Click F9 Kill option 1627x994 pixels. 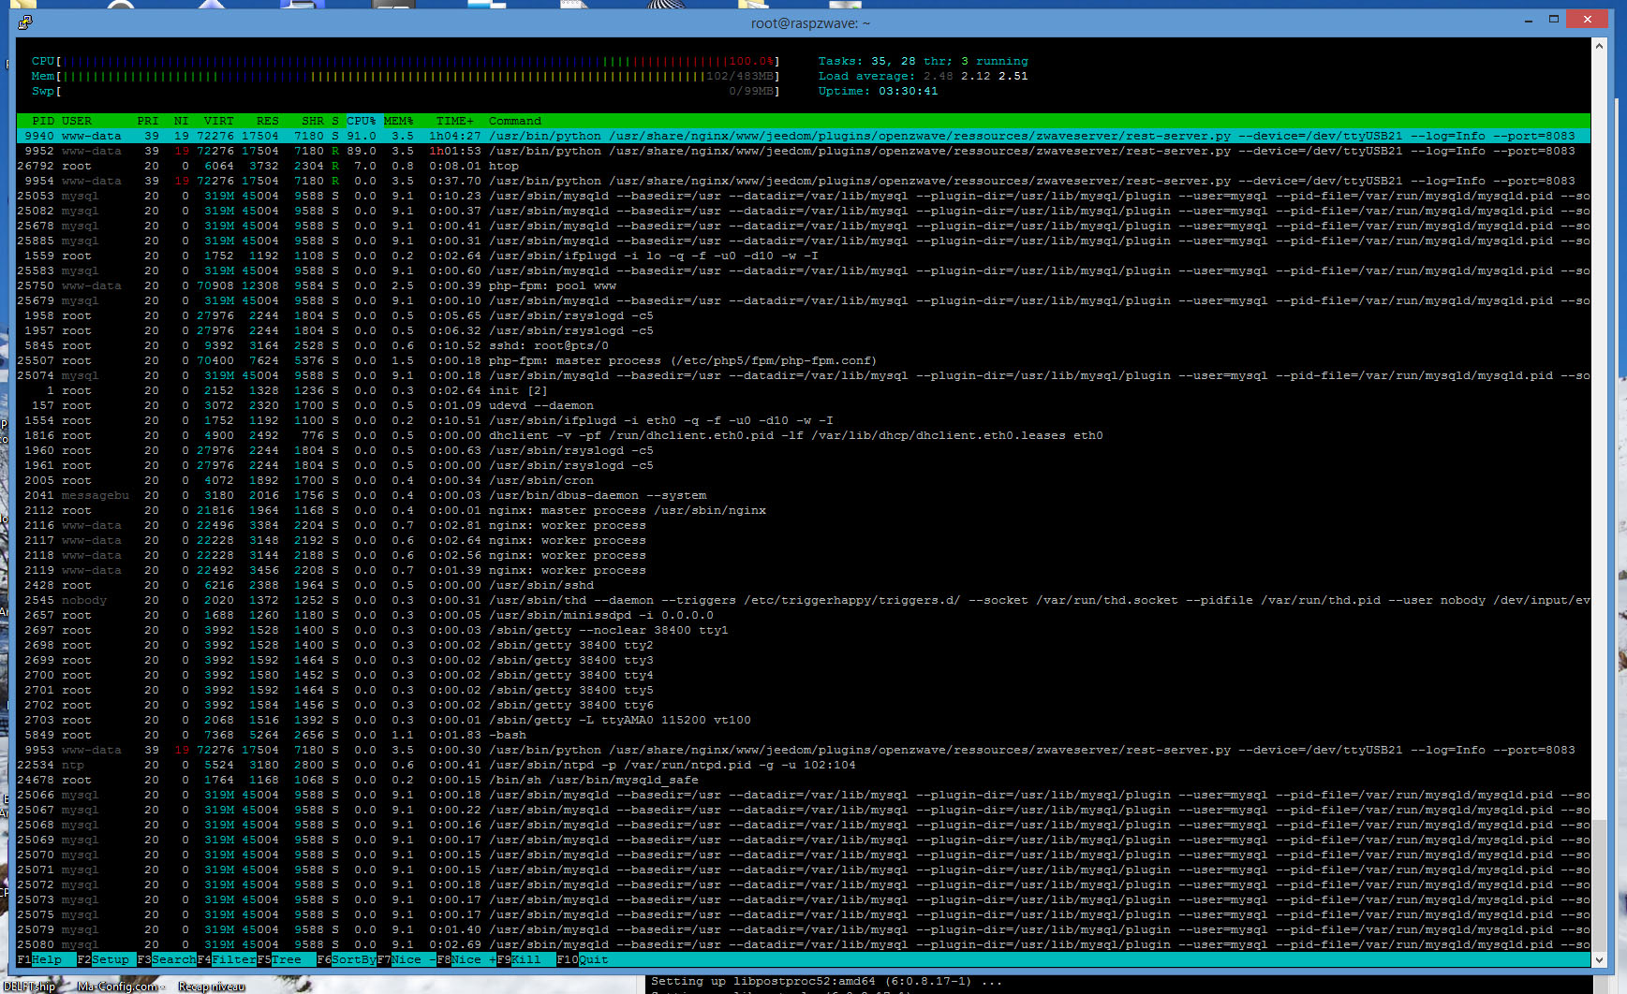[526, 959]
